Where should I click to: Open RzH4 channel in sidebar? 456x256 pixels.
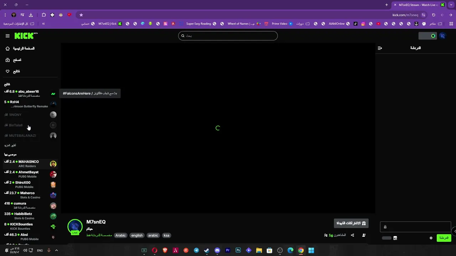[x=30, y=104]
